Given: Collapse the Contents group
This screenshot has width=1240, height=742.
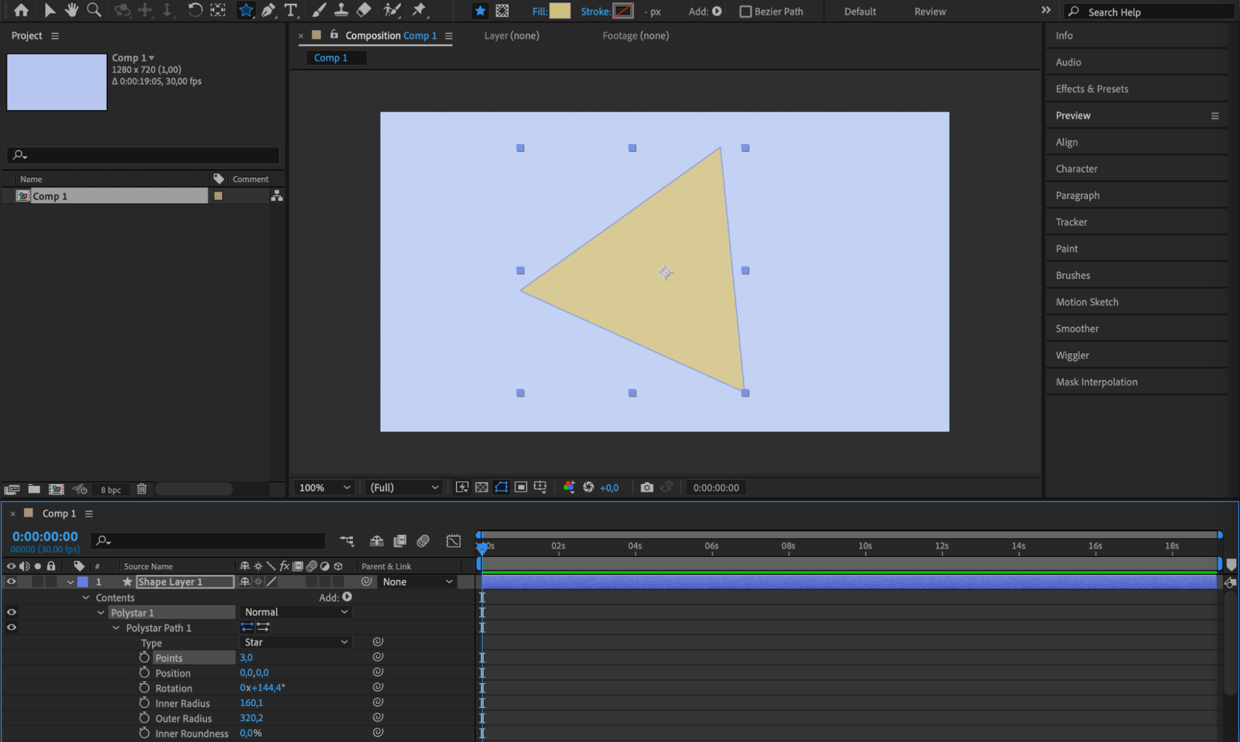Looking at the screenshot, I should [86, 598].
